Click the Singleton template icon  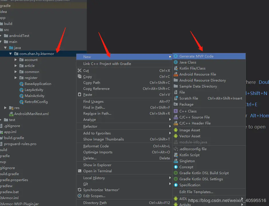tap(176, 161)
